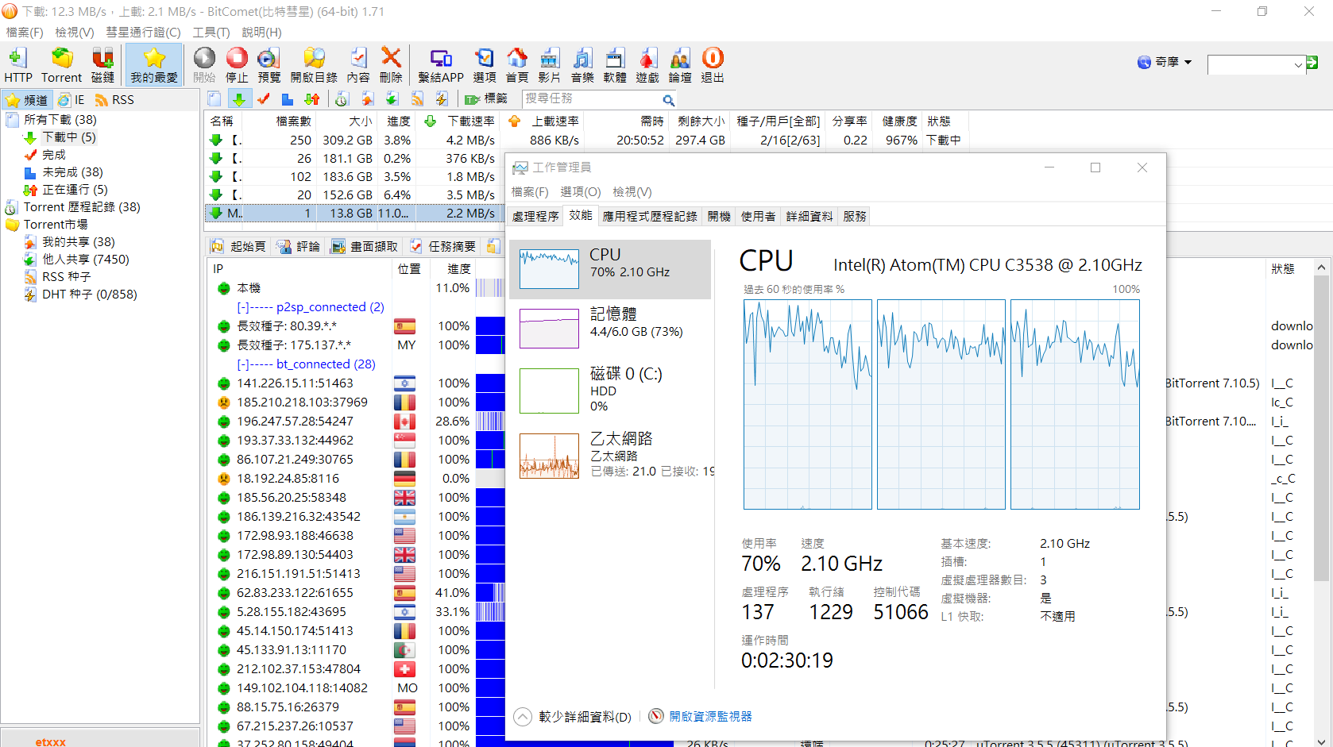Select 未完成 (38) in sidebar tree

tap(72, 172)
